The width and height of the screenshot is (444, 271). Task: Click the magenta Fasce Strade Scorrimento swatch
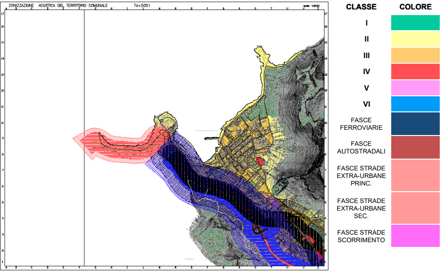coord(415,236)
